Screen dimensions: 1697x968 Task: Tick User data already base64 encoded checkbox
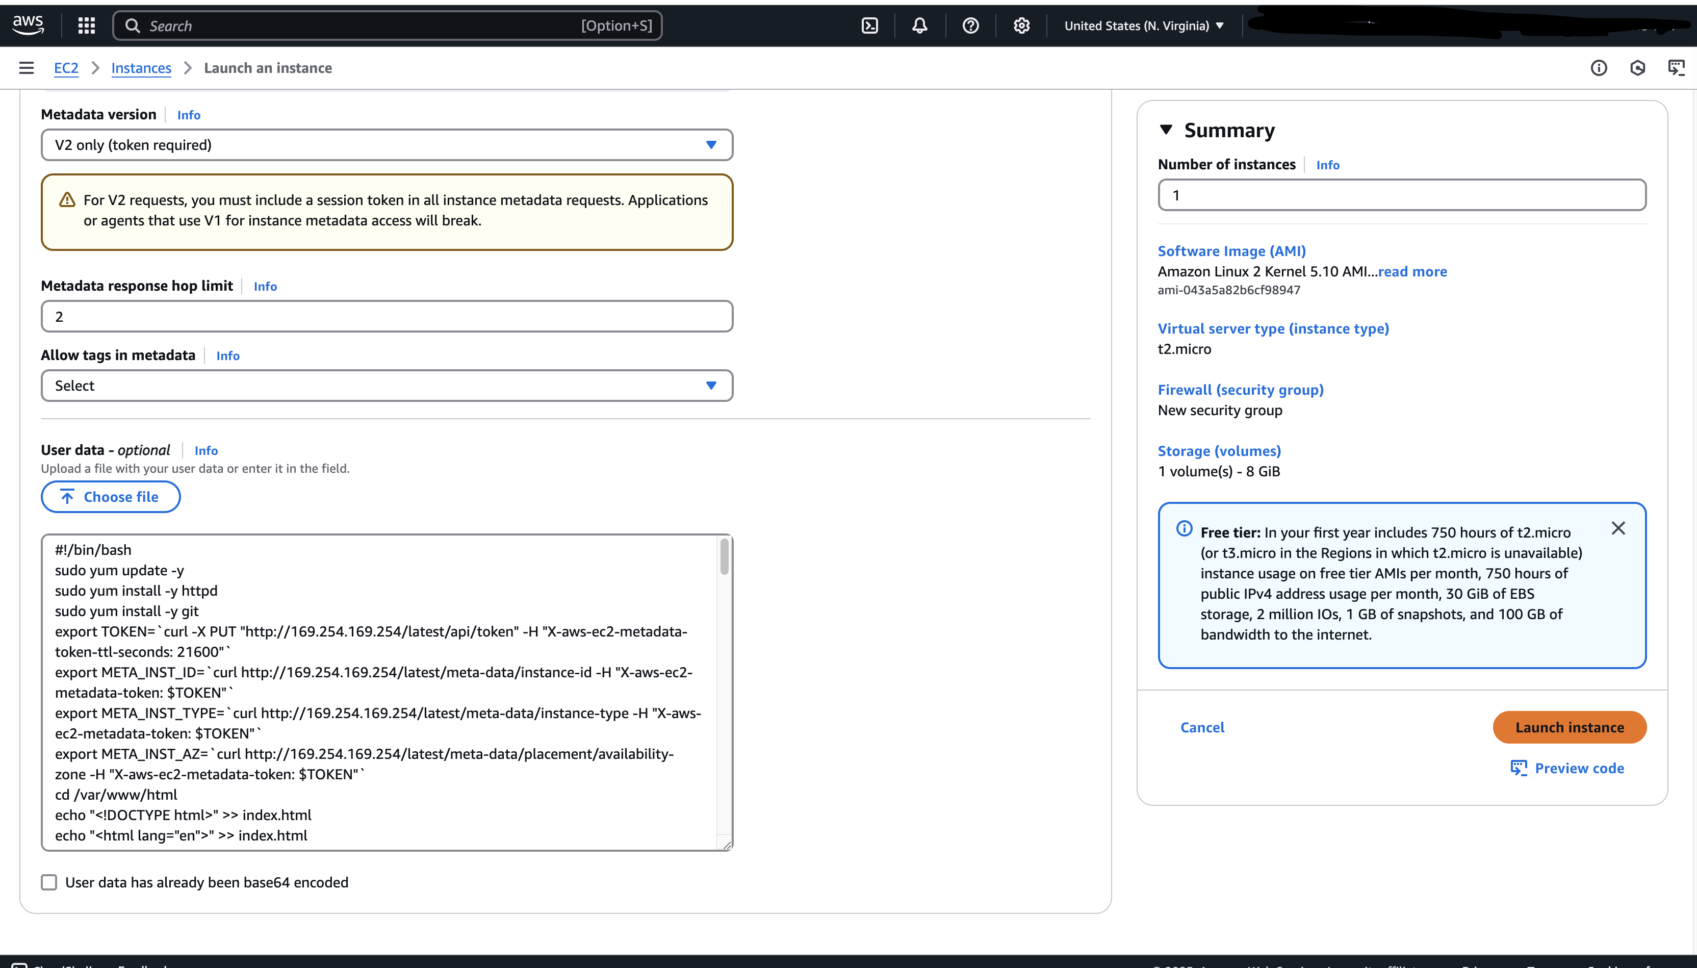(49, 882)
